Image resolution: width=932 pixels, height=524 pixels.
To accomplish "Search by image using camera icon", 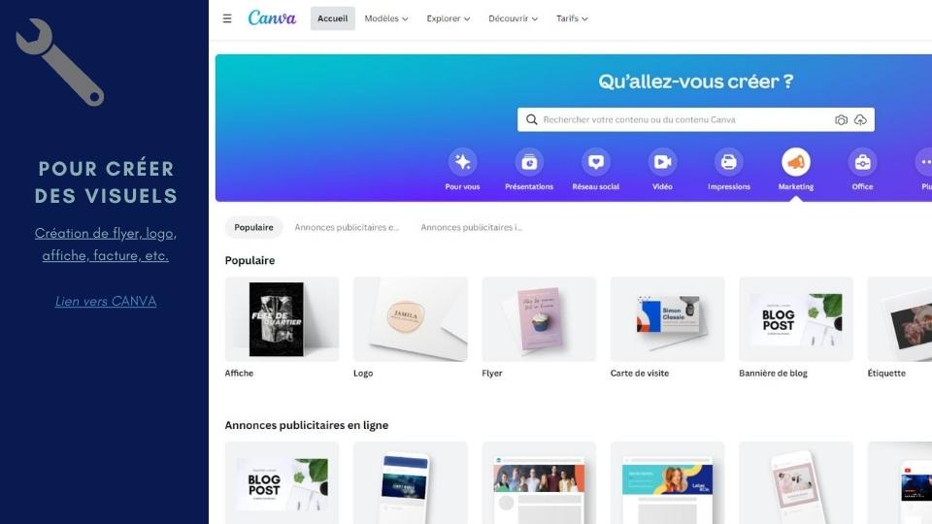I will point(841,120).
